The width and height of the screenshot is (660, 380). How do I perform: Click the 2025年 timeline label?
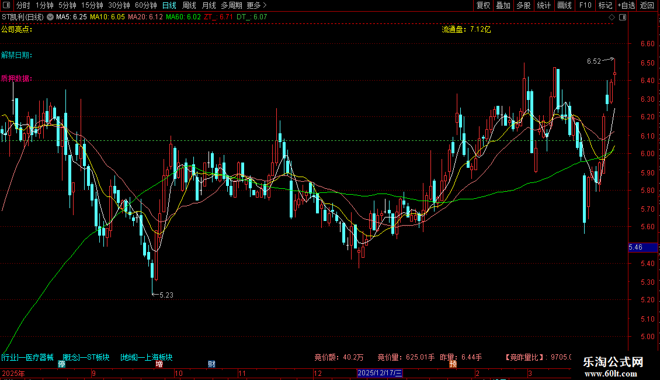[x=13, y=373]
